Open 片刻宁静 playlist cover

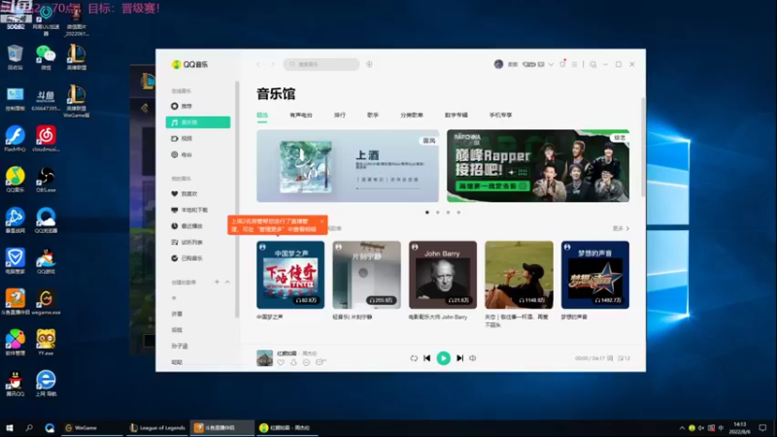tap(367, 275)
